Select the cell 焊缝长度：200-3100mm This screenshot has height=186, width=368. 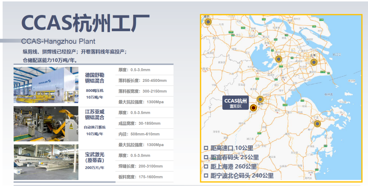pyautogui.click(x=144, y=166)
